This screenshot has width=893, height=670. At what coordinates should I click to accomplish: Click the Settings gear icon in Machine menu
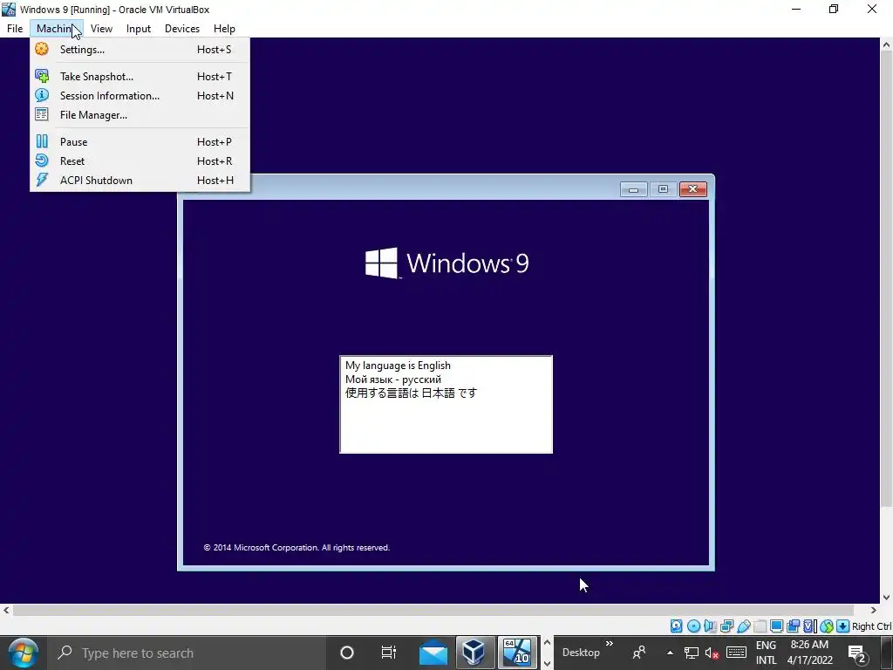click(x=42, y=49)
